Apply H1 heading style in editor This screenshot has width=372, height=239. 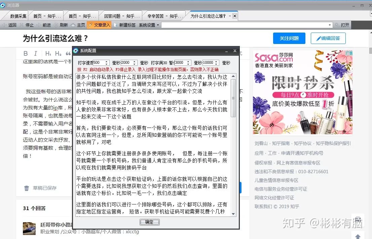pyautogui.click(x=48, y=54)
